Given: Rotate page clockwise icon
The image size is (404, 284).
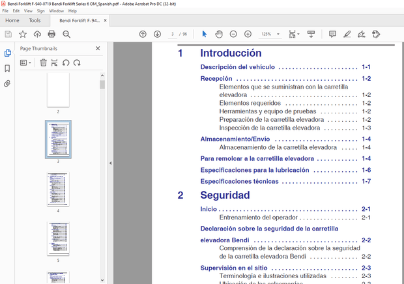Looking at the screenshot, I should coord(77,63).
